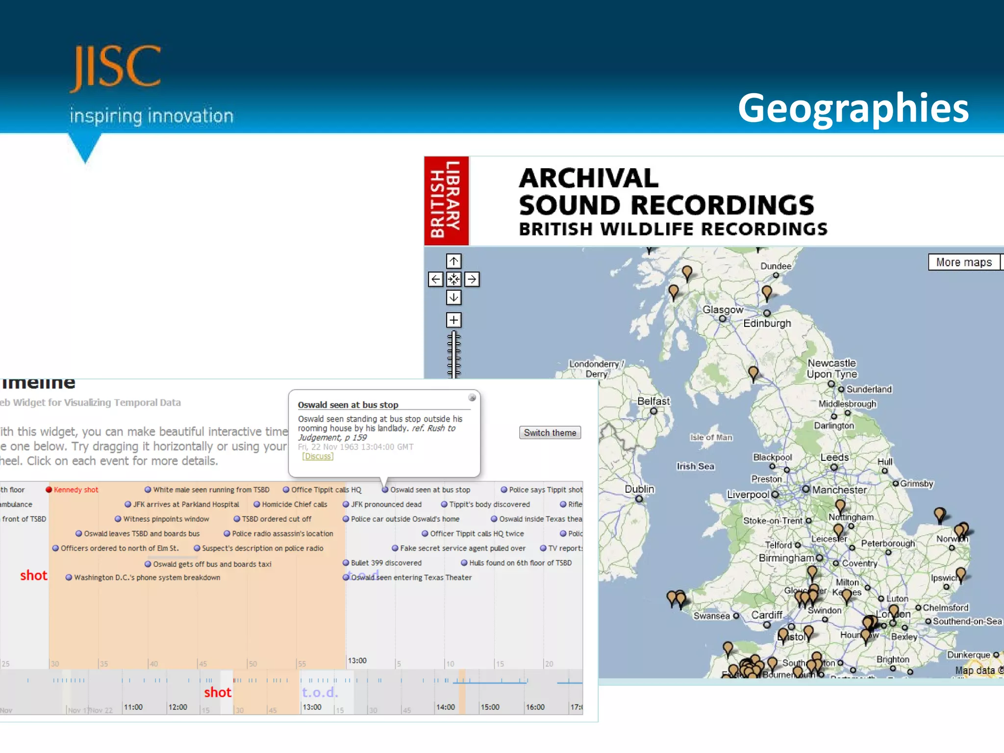Click the British Library logo
This screenshot has width=1004, height=753.
click(x=446, y=201)
